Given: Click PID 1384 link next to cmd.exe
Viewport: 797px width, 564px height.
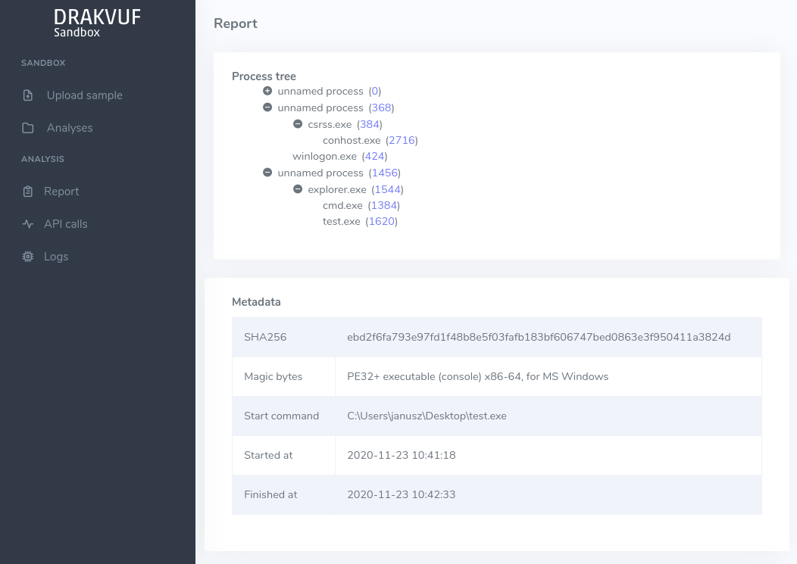Looking at the screenshot, I should coord(383,205).
